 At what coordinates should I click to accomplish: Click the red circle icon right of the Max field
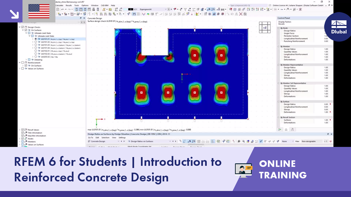[x=330, y=141]
